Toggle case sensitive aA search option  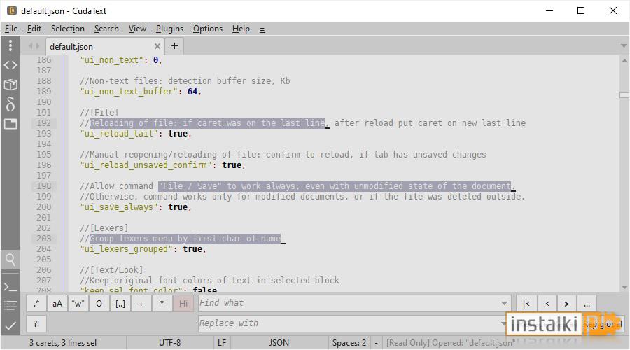57,304
